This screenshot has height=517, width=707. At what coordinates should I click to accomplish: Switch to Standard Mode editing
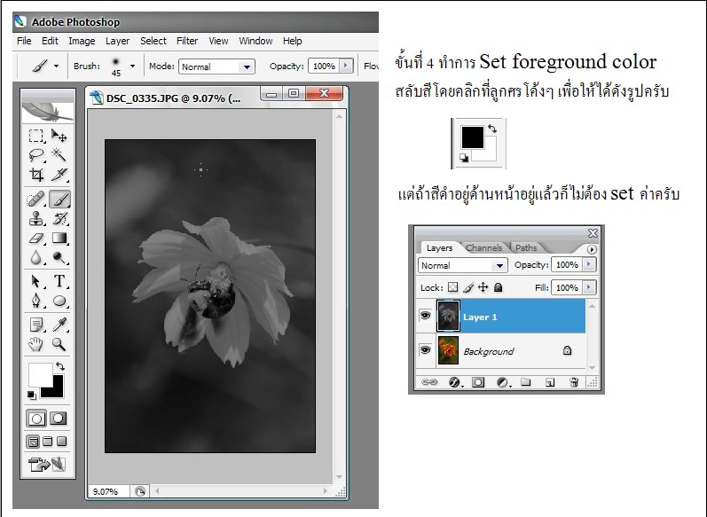click(36, 419)
